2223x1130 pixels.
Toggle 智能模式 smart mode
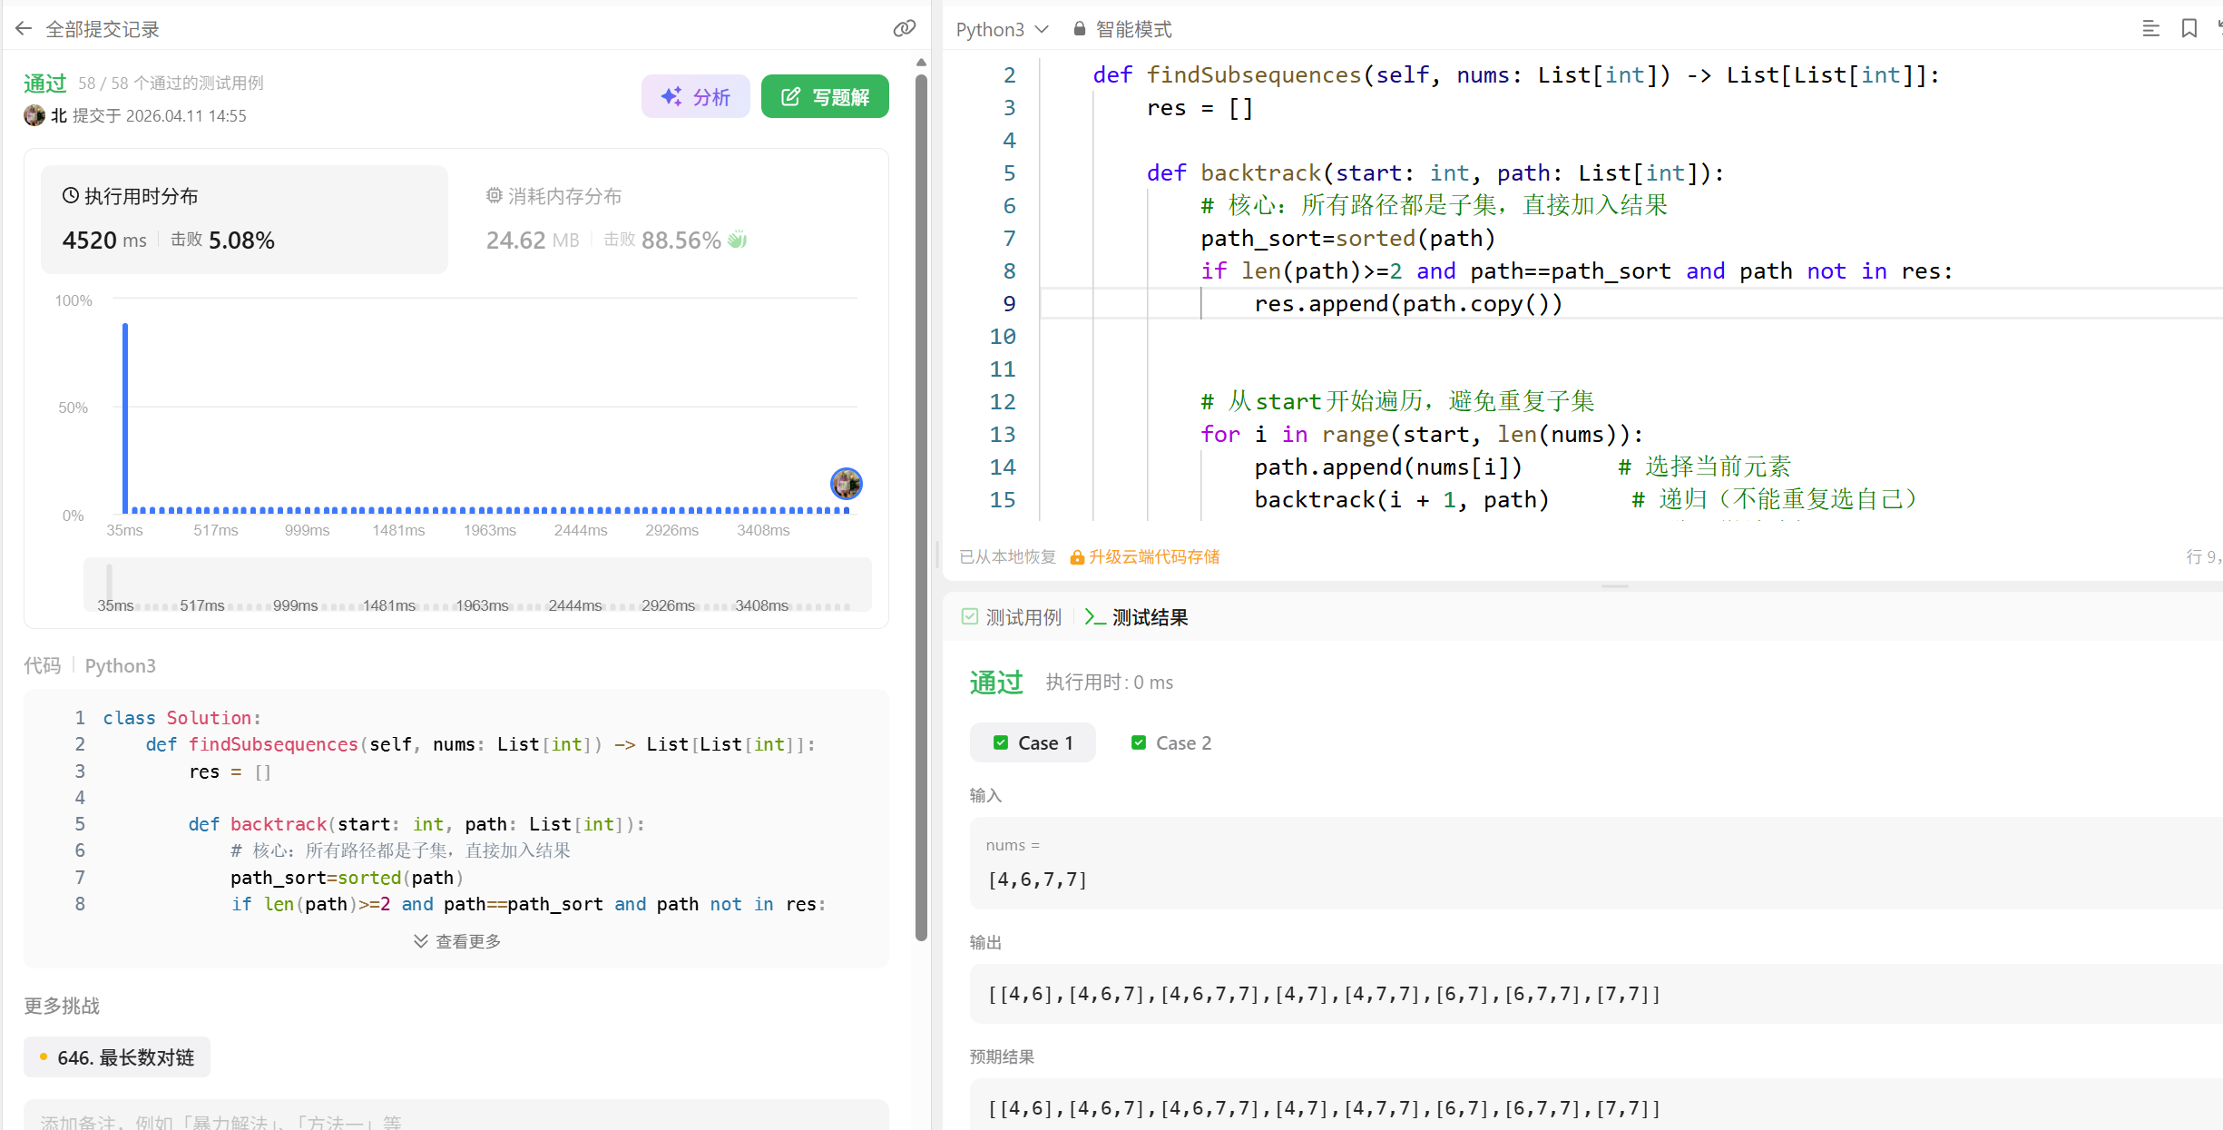1132,29
